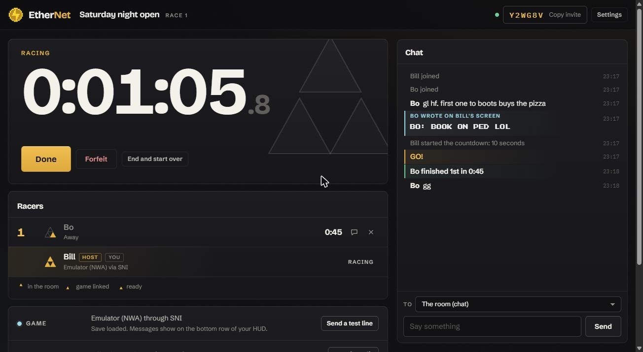Open Settings
This screenshot has width=643, height=352.
(x=609, y=15)
